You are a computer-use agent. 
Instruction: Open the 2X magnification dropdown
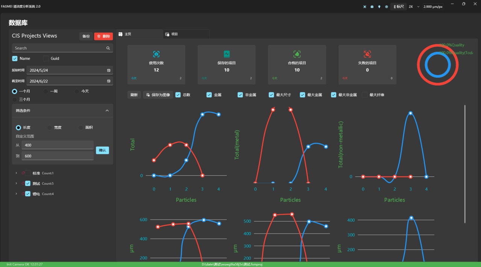coord(418,7)
